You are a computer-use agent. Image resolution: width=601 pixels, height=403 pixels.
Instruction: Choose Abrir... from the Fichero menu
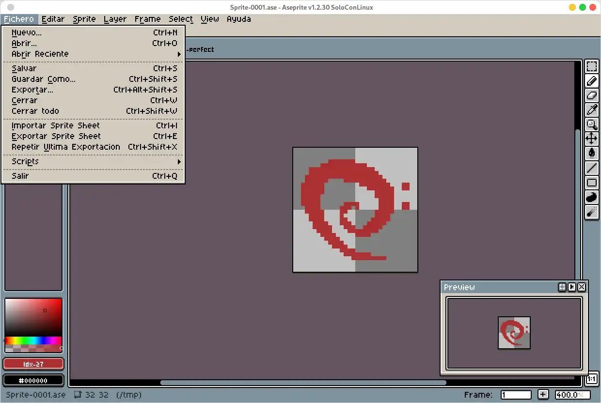(93, 43)
